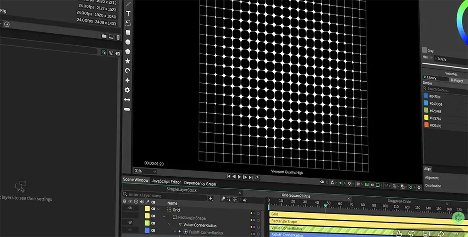Open the Align tab
The height and width of the screenshot is (237, 468).
click(427, 169)
